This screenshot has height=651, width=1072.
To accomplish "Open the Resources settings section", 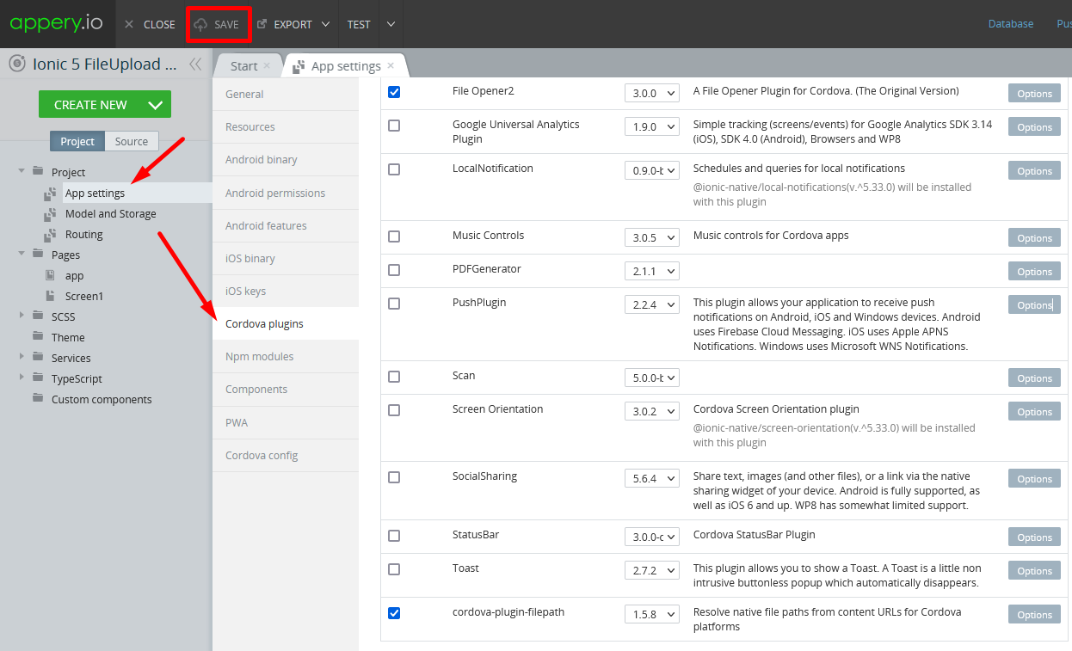I will tap(286, 127).
